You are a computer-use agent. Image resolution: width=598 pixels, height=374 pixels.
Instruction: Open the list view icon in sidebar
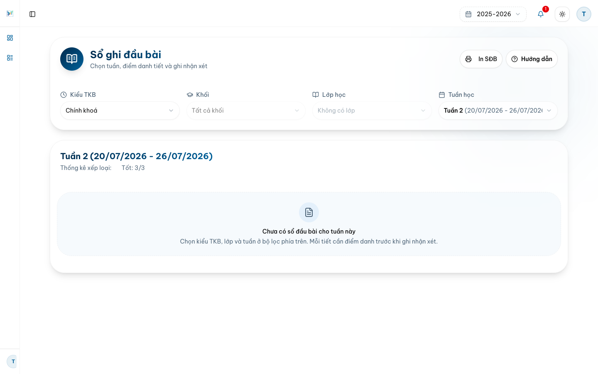pos(10,58)
